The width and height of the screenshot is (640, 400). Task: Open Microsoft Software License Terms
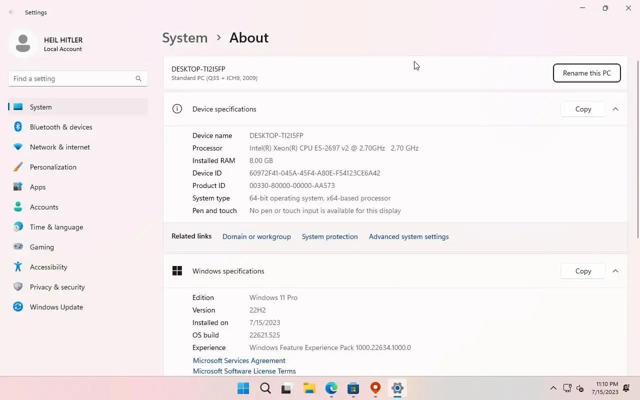pyautogui.click(x=244, y=371)
